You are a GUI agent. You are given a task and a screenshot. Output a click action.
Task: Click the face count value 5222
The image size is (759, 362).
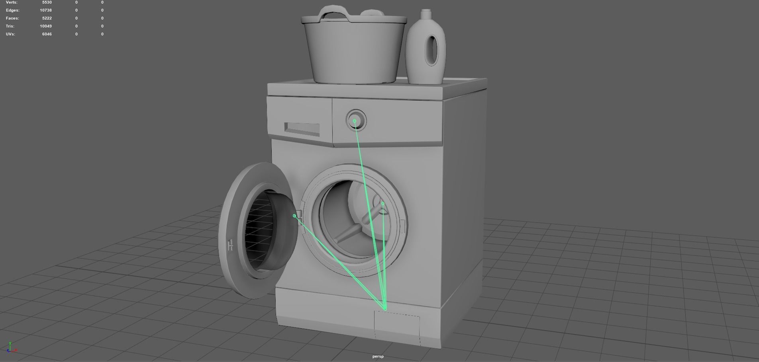coord(47,18)
